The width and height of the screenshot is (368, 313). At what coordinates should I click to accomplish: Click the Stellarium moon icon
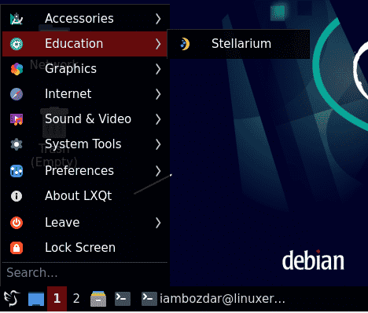pos(185,44)
